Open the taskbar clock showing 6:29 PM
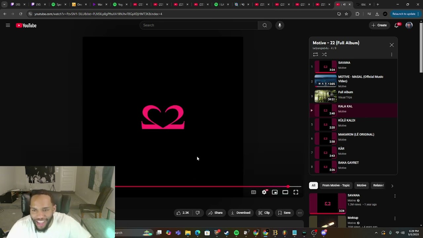Viewport: 423px width, 238px height. [413, 233]
